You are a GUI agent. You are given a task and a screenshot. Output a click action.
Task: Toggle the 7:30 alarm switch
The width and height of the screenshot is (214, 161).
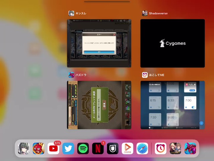[x=158, y=124]
